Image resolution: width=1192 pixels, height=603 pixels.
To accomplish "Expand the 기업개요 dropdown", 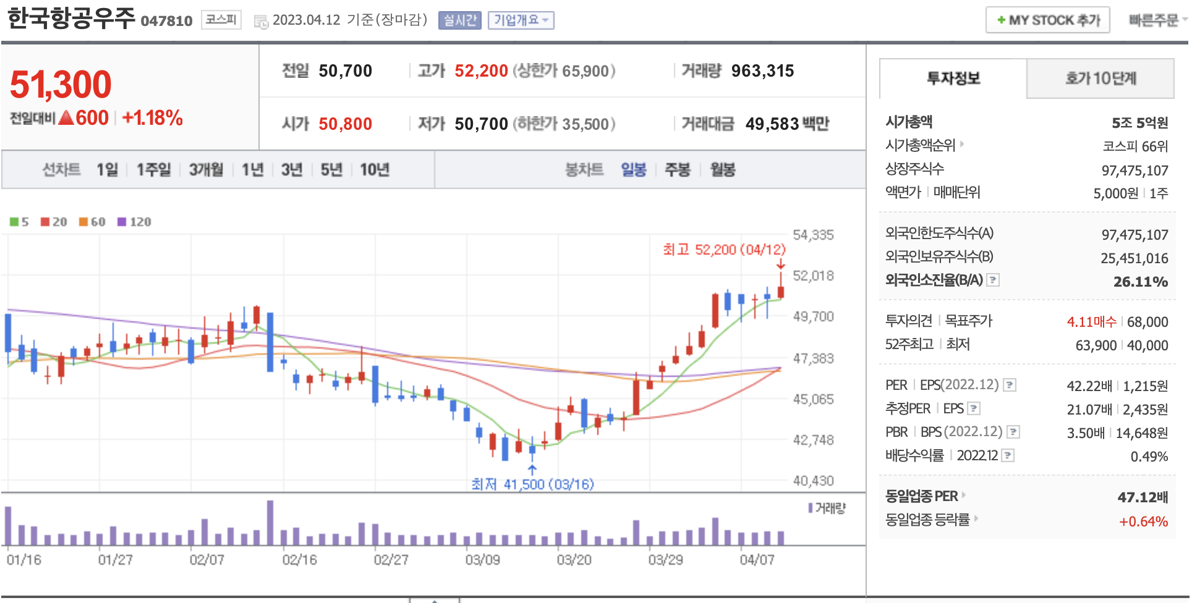I will point(521,20).
